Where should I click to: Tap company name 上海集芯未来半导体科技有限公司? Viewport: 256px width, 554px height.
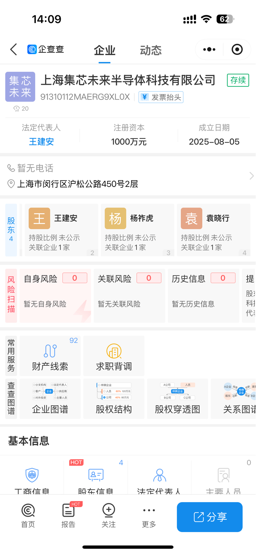coord(128,80)
